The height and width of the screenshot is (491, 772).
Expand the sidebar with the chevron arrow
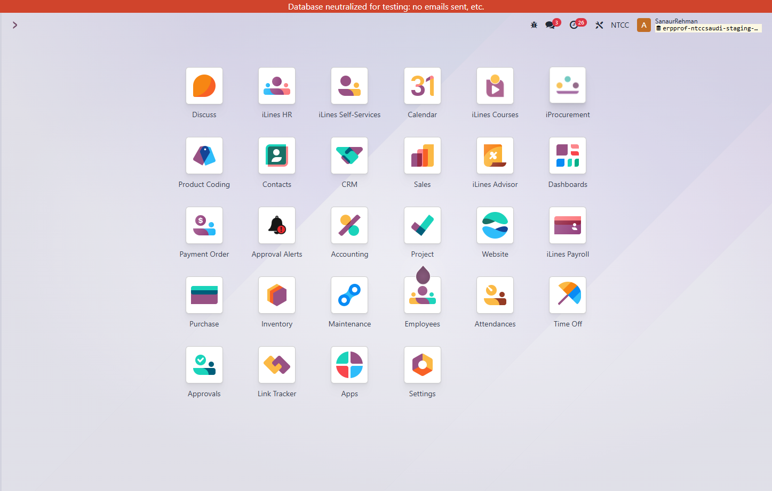[x=15, y=25]
